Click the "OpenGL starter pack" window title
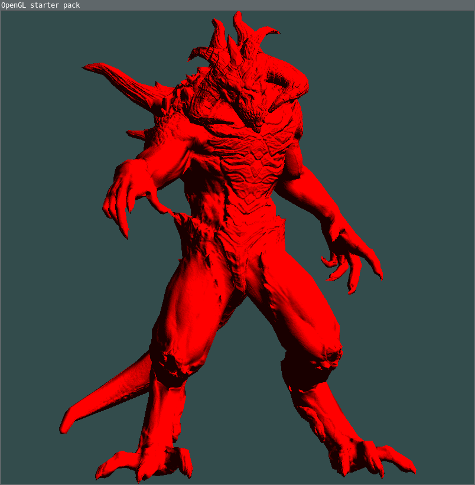This screenshot has width=475, height=485. click(x=41, y=5)
